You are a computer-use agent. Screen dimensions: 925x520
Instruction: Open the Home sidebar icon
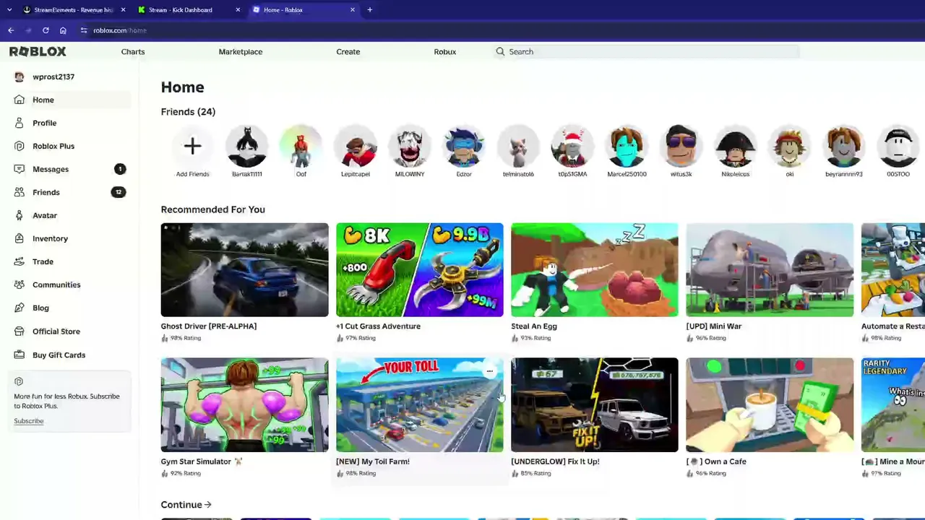click(19, 100)
